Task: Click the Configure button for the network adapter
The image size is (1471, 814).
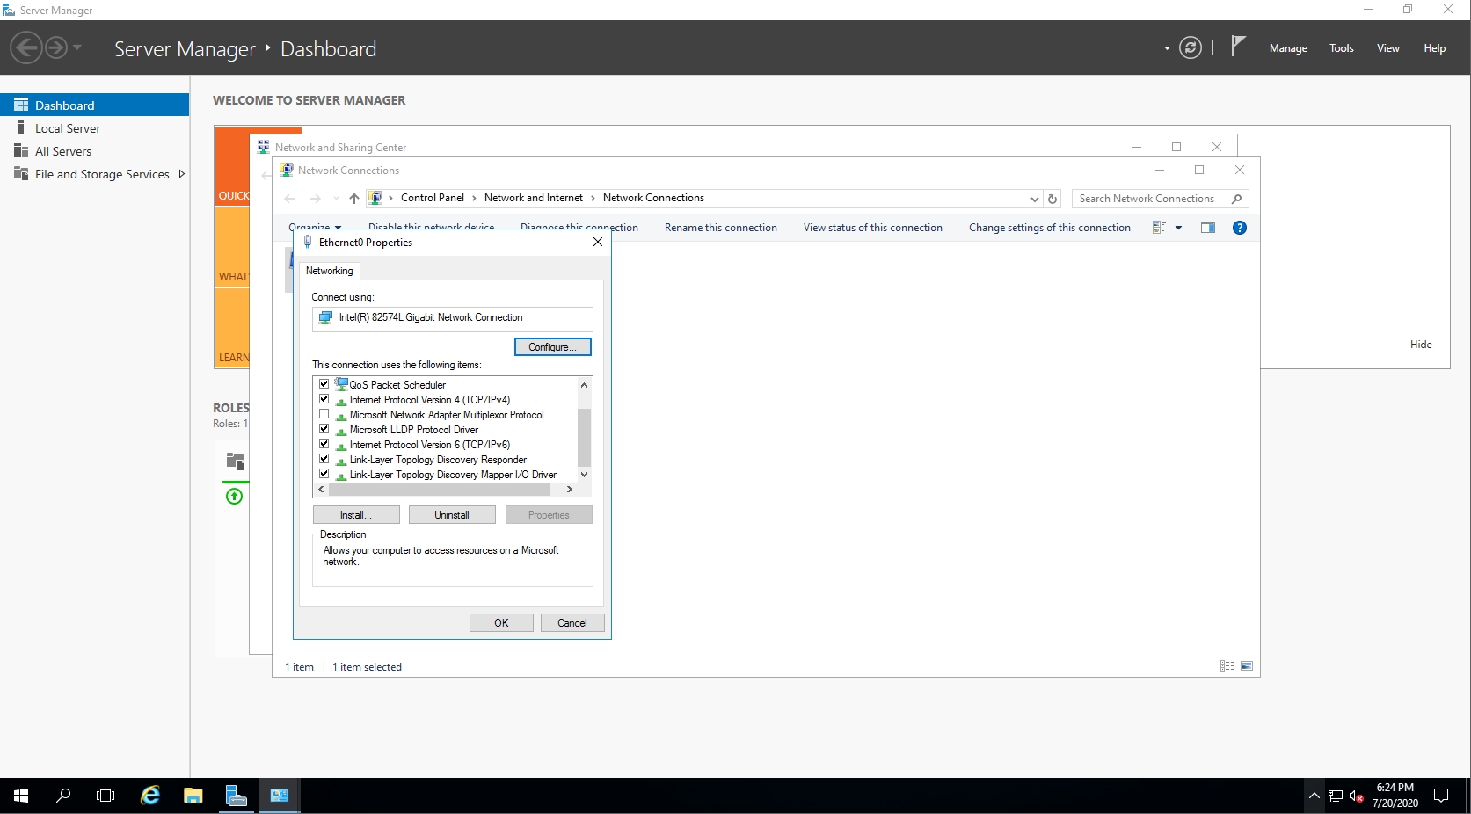Action: pos(552,346)
